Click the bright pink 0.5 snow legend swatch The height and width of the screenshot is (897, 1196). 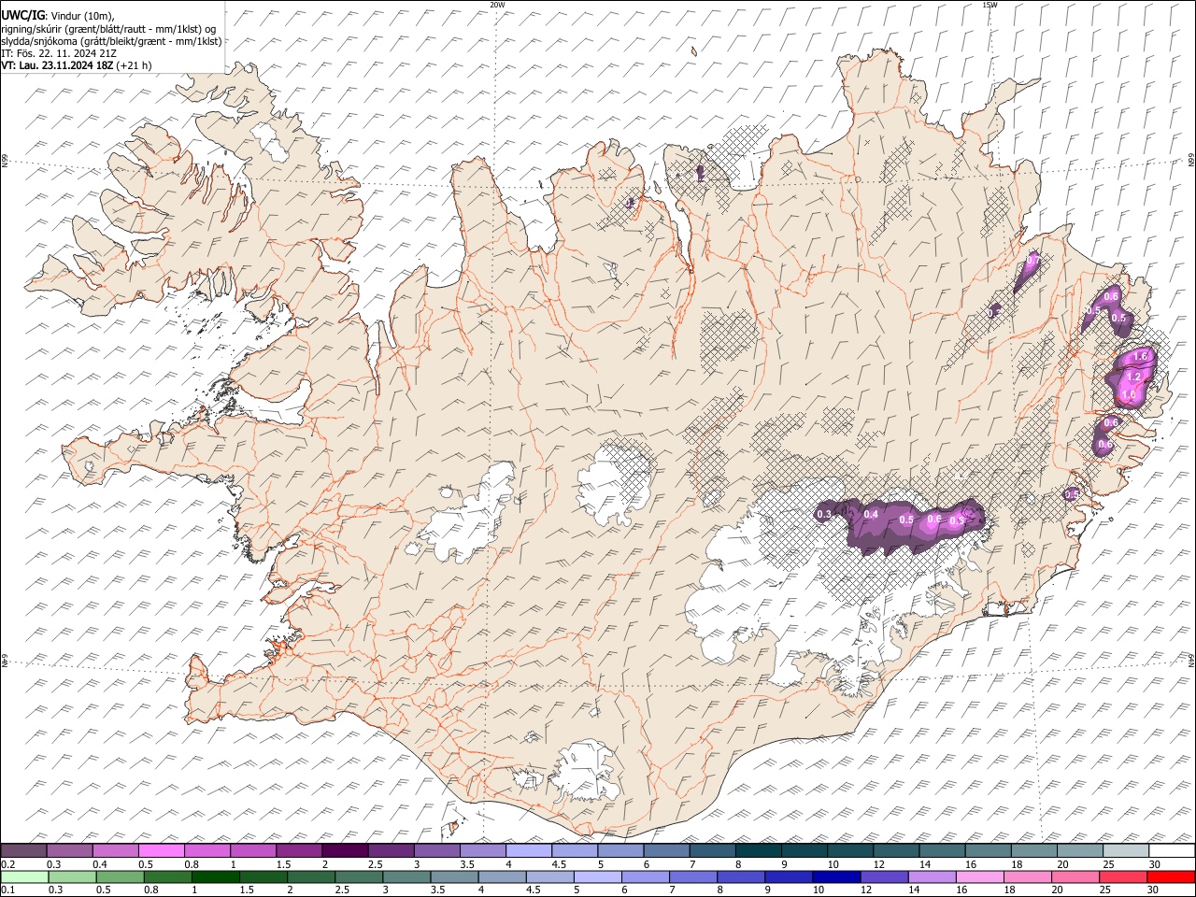coord(161,851)
